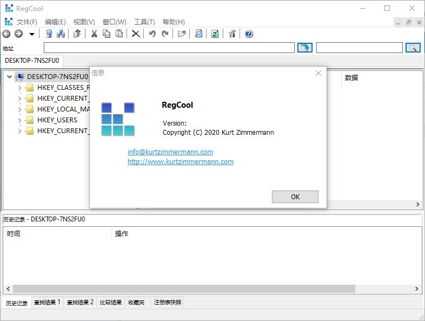Select the DESKTOP-7NS2FU0 tab
This screenshot has width=425, height=321.
click(32, 61)
